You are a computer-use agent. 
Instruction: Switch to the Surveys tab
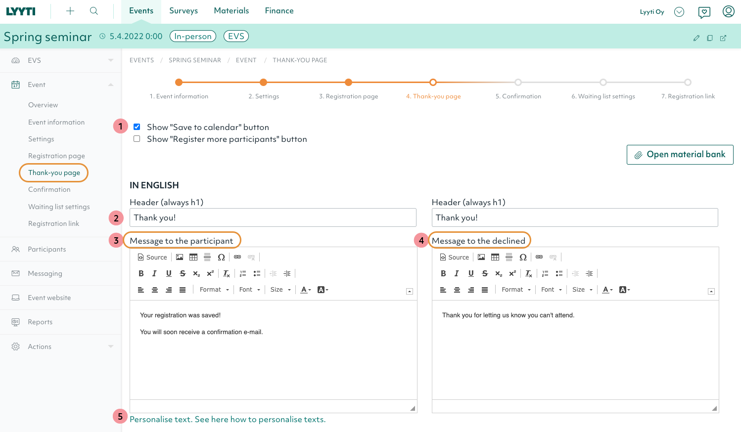click(183, 11)
